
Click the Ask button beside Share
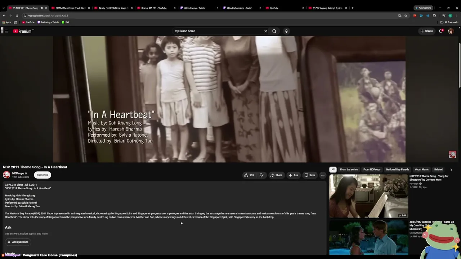293,175
